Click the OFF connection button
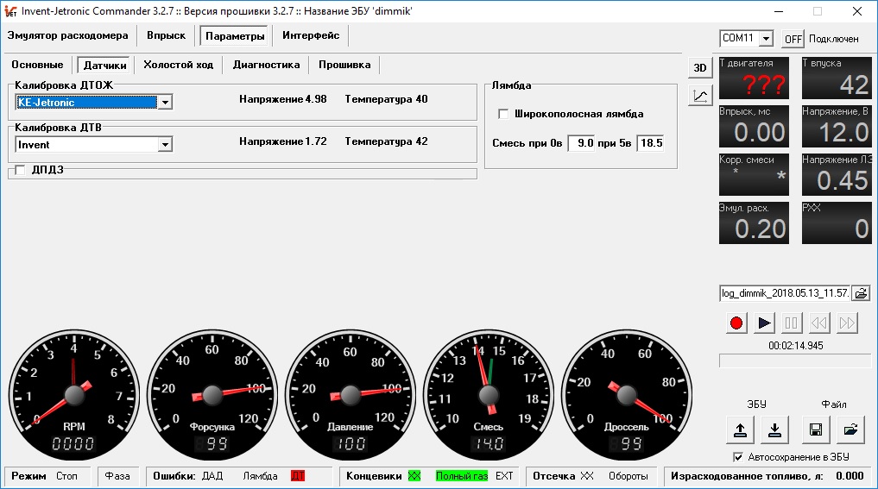The image size is (878, 489). coord(793,39)
